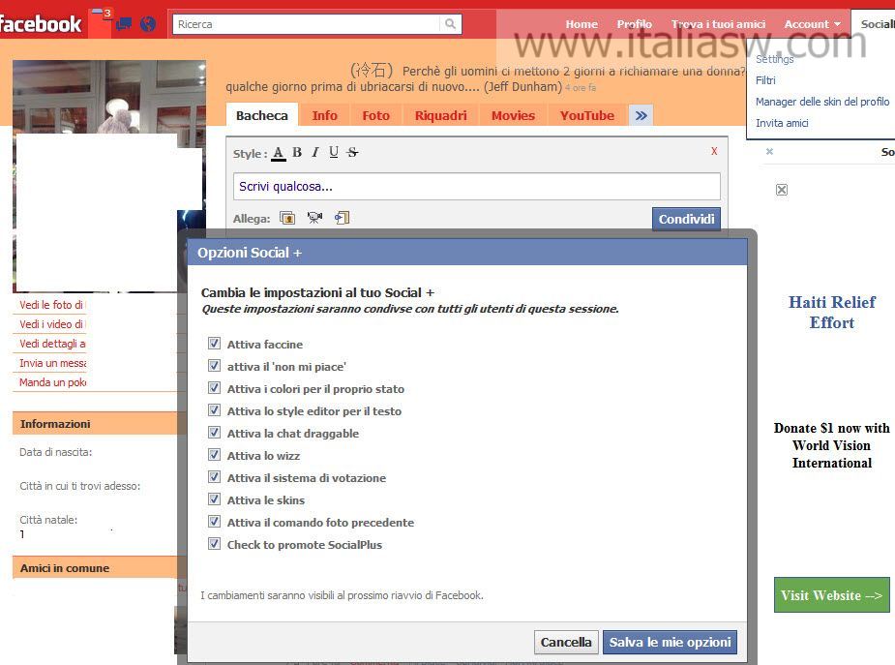Open Profilo in top navigation
The image size is (895, 665).
[x=634, y=24]
